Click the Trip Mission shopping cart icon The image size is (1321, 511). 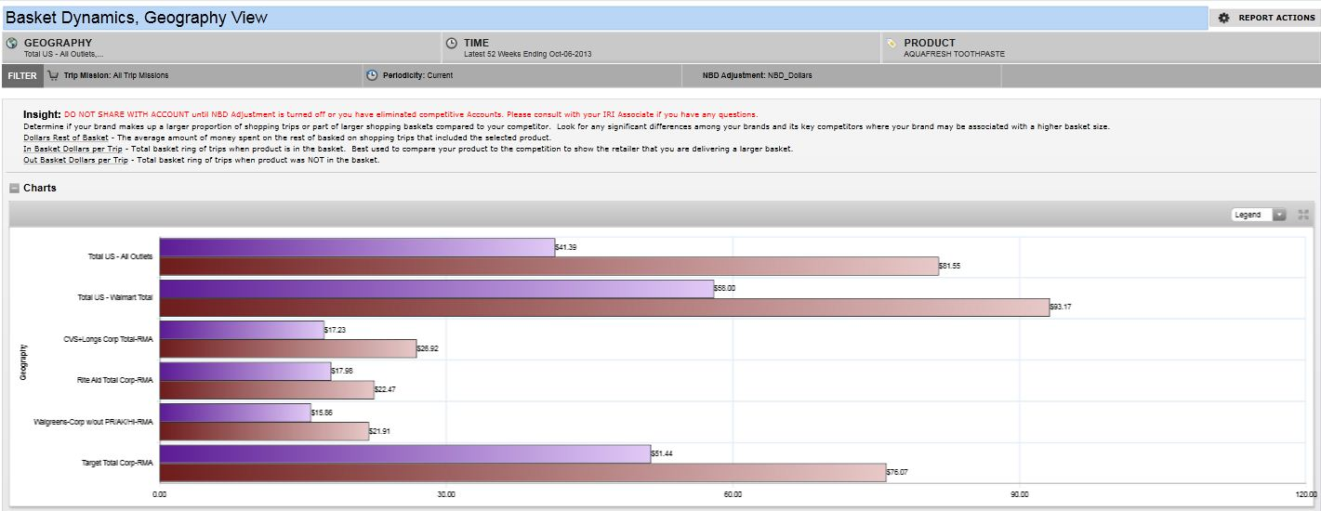pos(53,75)
